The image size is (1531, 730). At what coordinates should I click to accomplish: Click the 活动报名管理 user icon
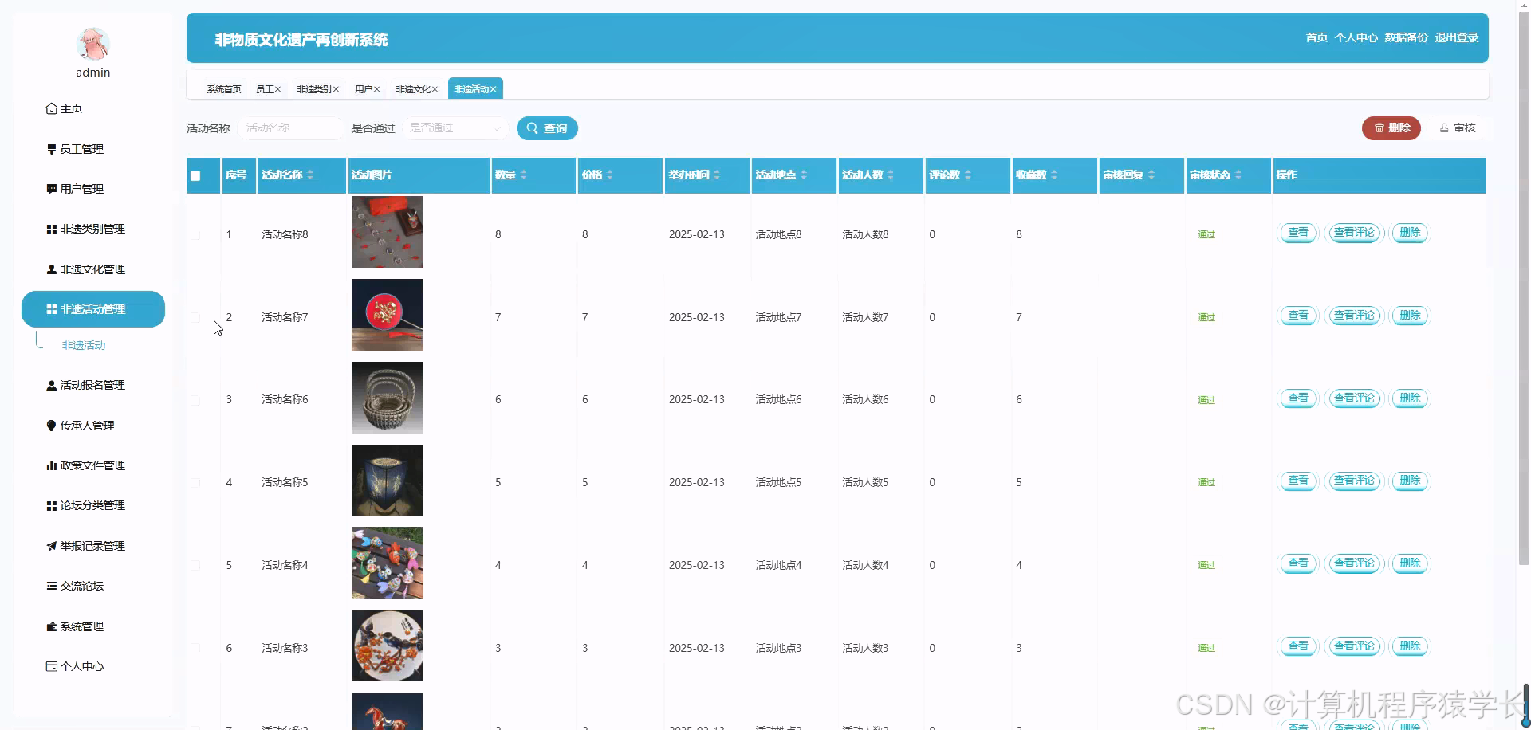[52, 386]
